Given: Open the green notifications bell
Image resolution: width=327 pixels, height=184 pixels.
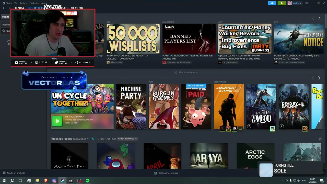Looking at the screenshot, I should pos(282,3).
